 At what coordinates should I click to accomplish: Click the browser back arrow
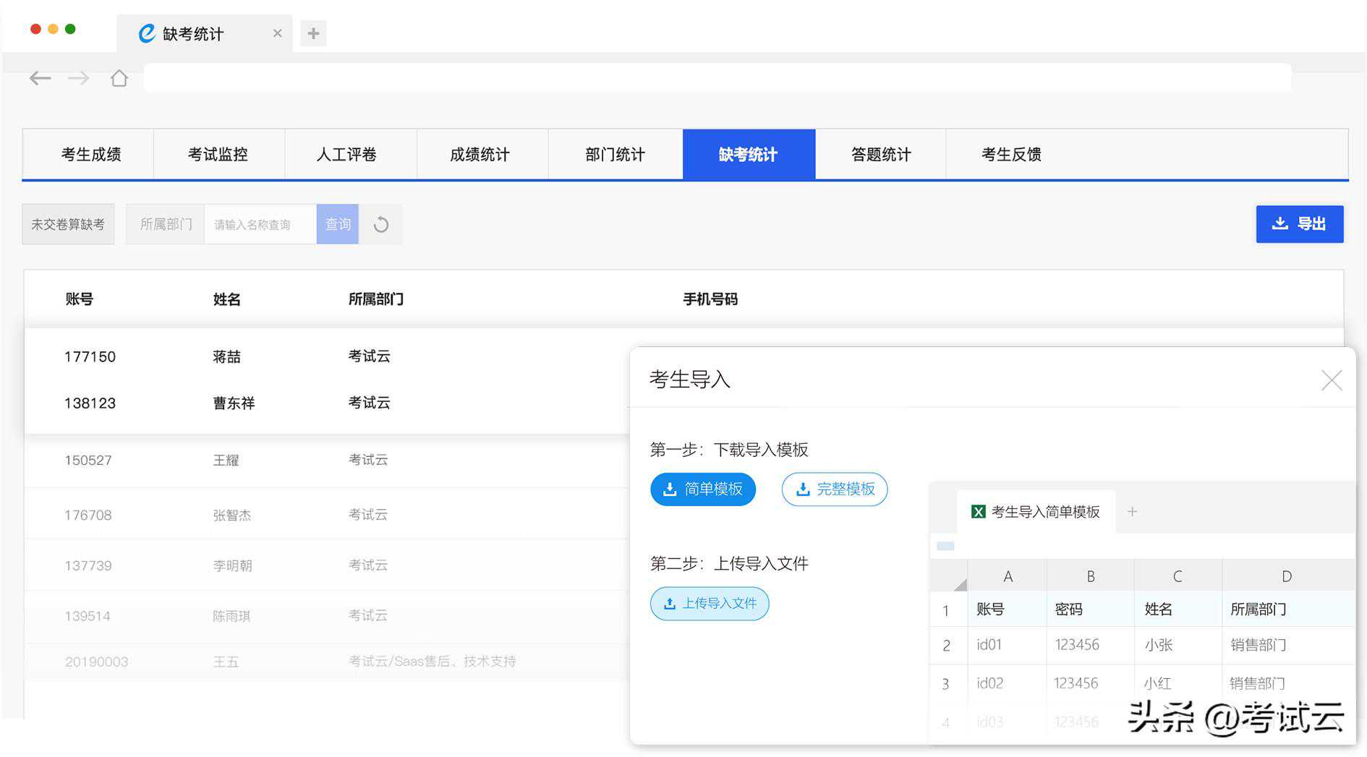(x=41, y=78)
